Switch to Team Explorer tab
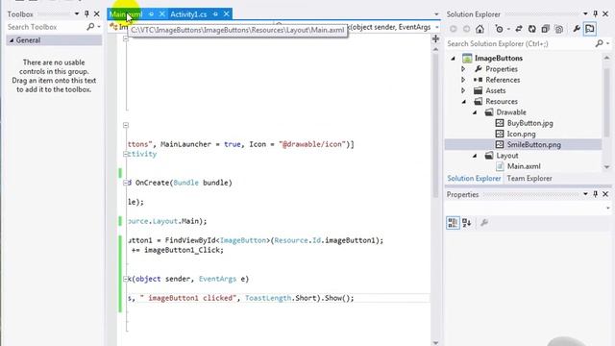The image size is (615, 346). [x=529, y=179]
